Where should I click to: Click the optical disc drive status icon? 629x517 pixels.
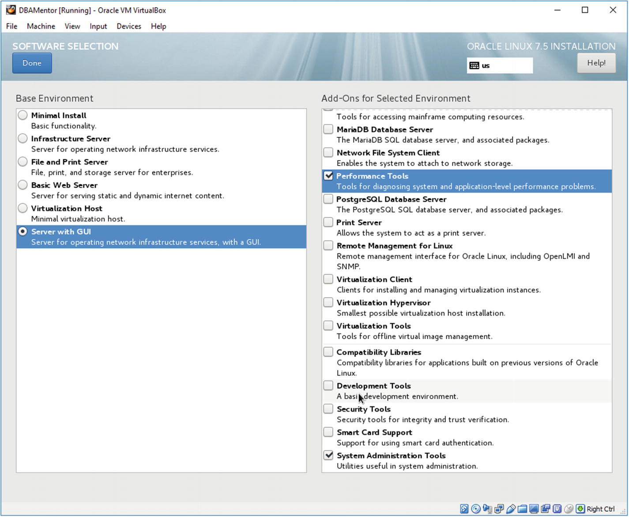click(476, 509)
